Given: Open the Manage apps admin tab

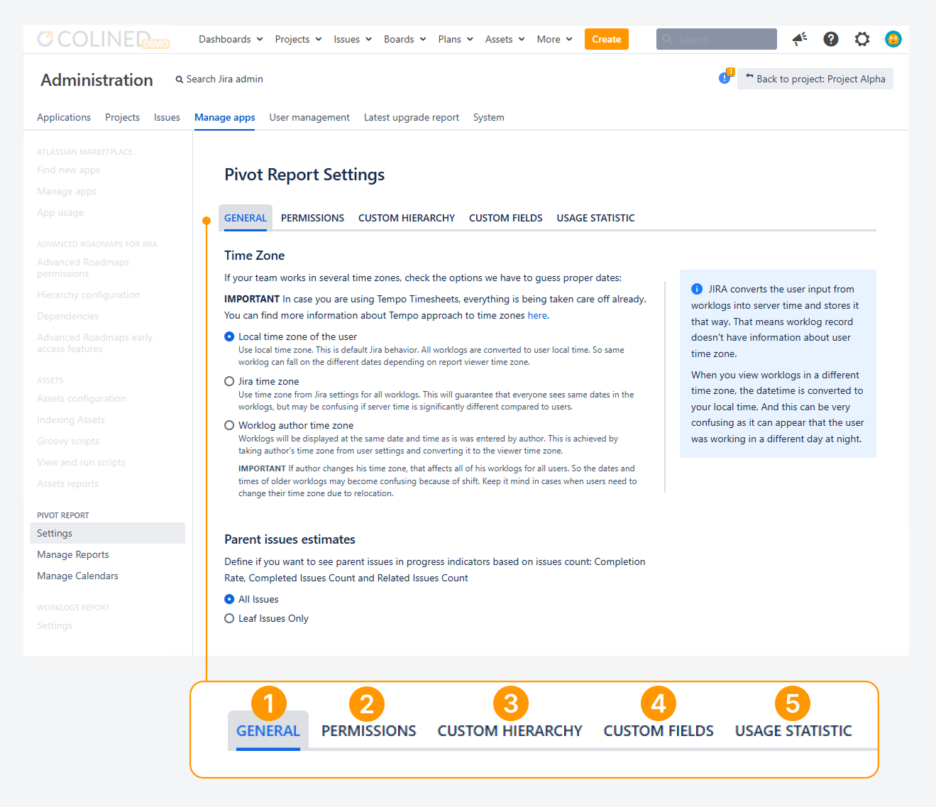Looking at the screenshot, I should pos(225,117).
